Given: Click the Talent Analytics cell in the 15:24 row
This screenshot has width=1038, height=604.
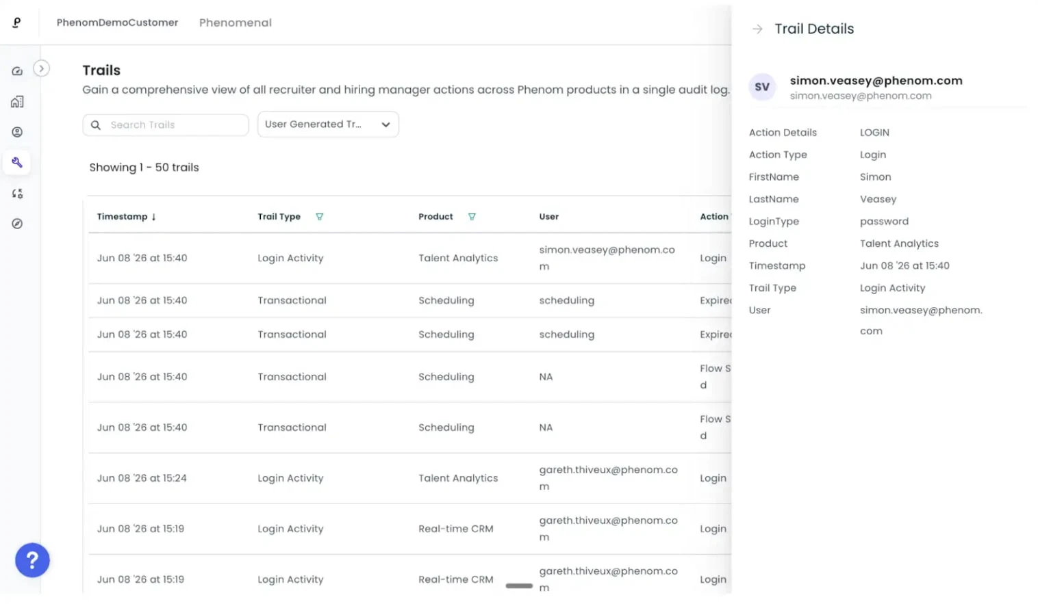Looking at the screenshot, I should 458,478.
